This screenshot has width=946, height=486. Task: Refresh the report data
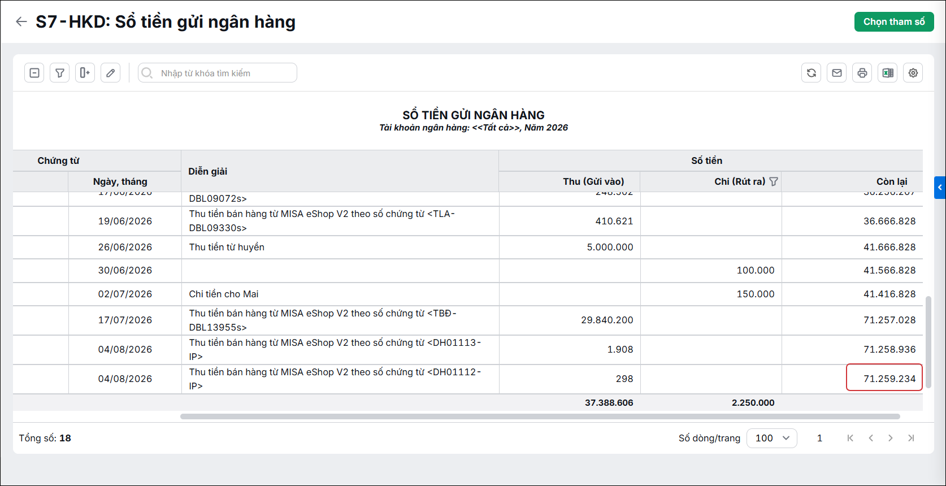click(812, 73)
